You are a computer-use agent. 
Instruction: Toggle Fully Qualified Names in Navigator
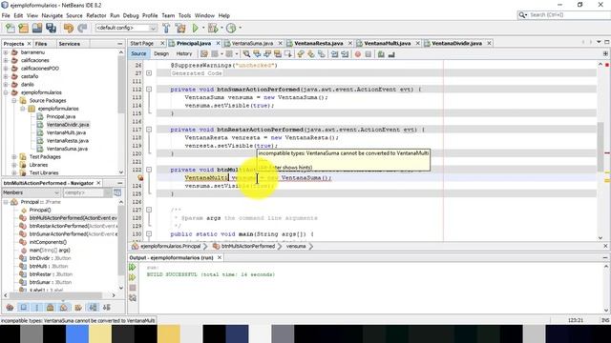tap(78, 308)
